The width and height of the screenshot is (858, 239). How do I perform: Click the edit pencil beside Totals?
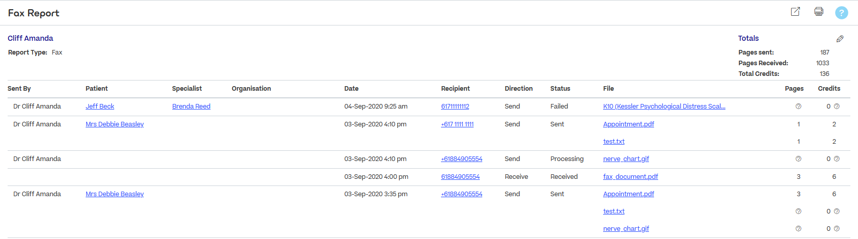(840, 39)
